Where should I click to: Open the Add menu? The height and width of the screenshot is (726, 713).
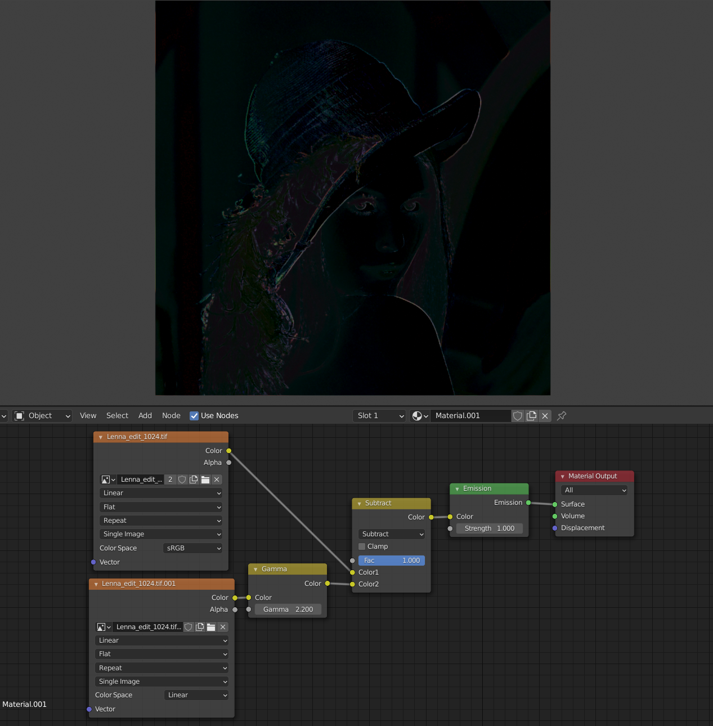pyautogui.click(x=145, y=416)
